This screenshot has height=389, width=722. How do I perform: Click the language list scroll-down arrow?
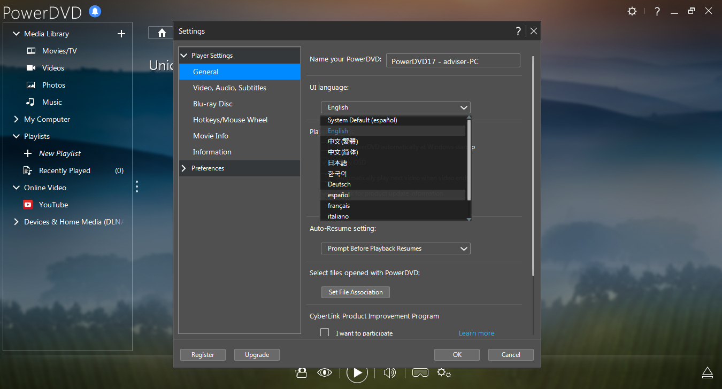tap(469, 219)
